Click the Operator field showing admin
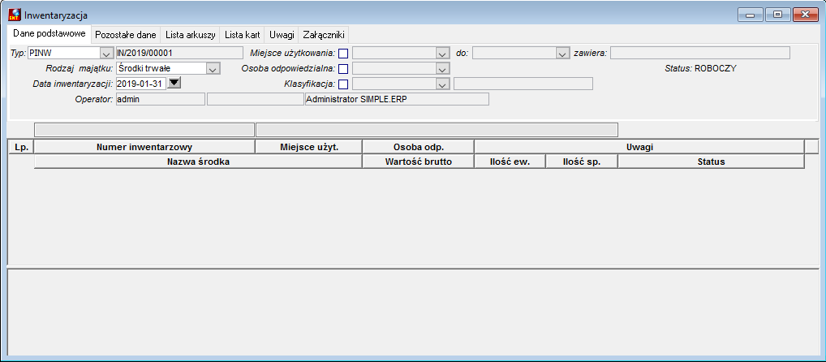This screenshot has width=826, height=362. pyautogui.click(x=160, y=99)
